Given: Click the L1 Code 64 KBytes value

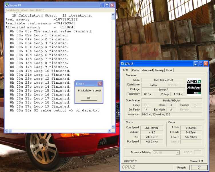Looking at the screenshot, I should (191, 132).
